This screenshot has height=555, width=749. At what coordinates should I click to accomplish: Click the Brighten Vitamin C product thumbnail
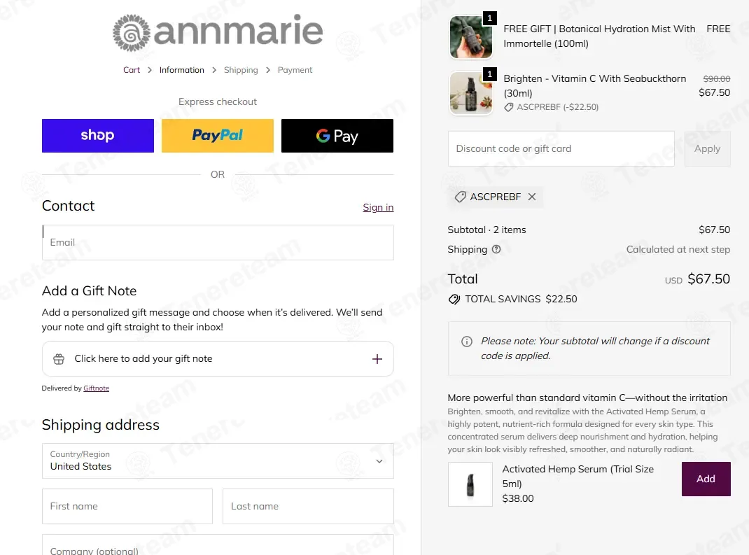tap(471, 93)
